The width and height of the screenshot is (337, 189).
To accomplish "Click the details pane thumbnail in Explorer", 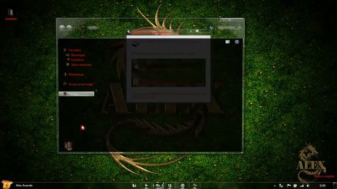I will coord(68,146).
